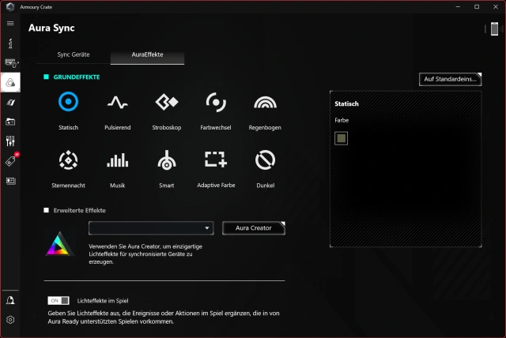
Task: Click the Aura Sync sidebar icon
Action: point(10,82)
